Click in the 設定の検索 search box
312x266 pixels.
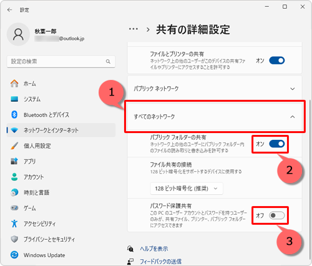pyautogui.click(x=61, y=61)
